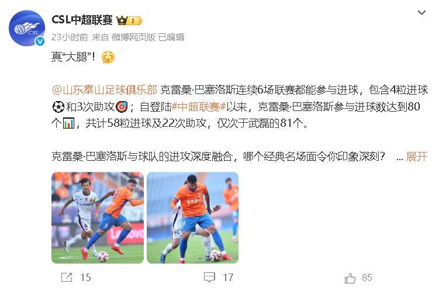Click the bar chart emoji in text
This screenshot has width=432, height=291.
click(x=68, y=123)
